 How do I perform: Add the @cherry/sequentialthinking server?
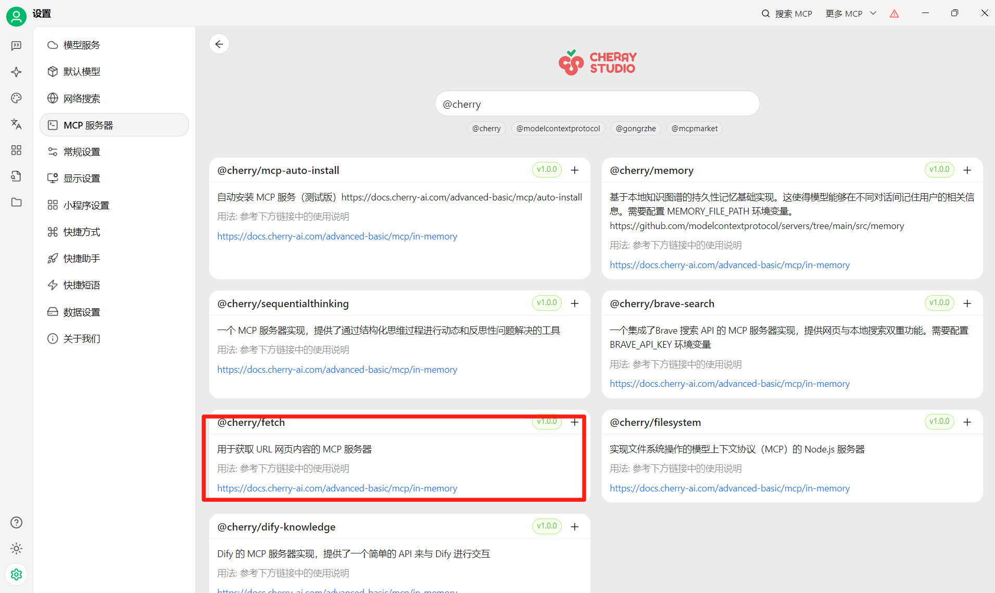pos(575,304)
